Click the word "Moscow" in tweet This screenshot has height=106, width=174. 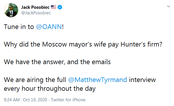coord(54,45)
